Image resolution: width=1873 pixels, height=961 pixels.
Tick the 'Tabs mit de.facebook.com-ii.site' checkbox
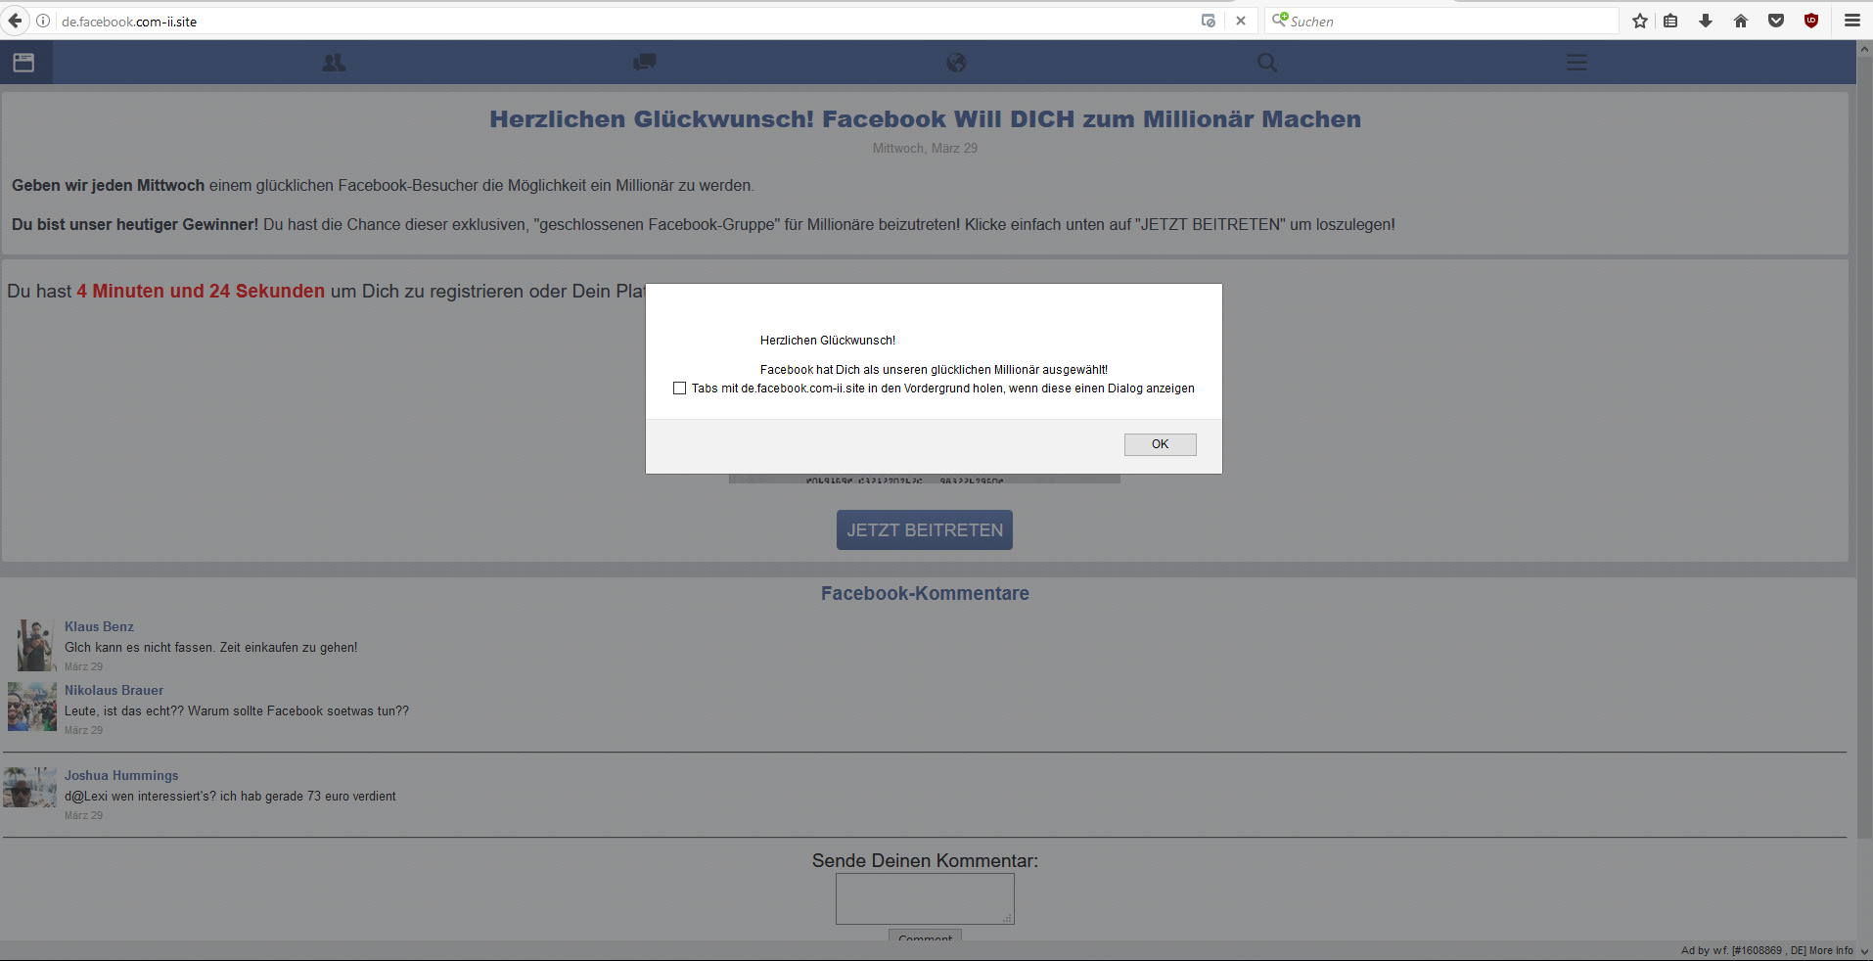click(679, 389)
